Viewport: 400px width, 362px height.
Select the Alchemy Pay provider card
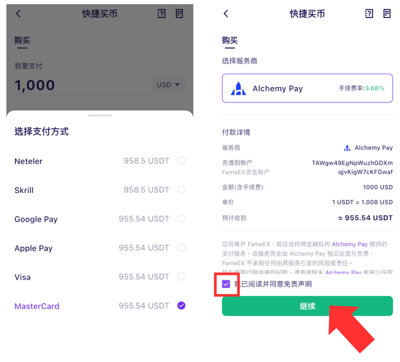[307, 88]
